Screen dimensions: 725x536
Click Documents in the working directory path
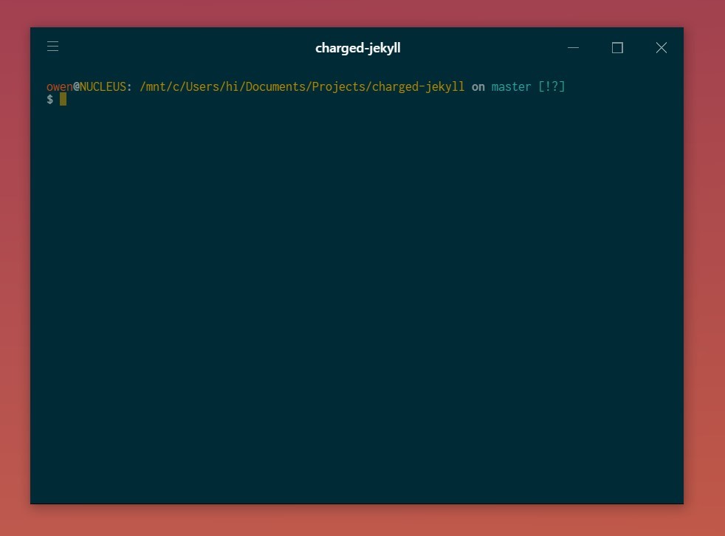pyautogui.click(x=275, y=87)
